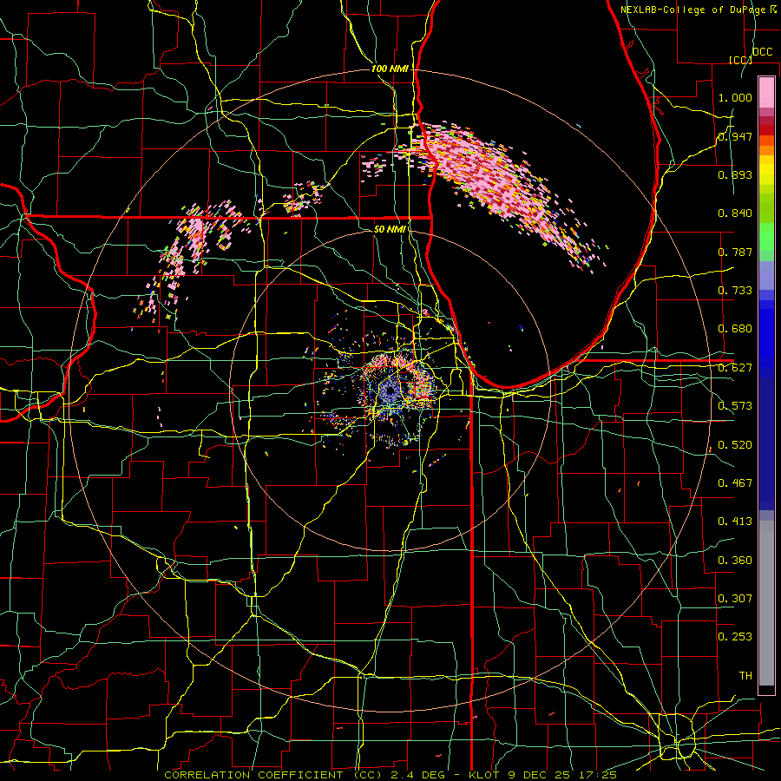Pick the lavender color bar segment
The height and width of the screenshot is (781, 781).
pyautogui.click(x=766, y=275)
